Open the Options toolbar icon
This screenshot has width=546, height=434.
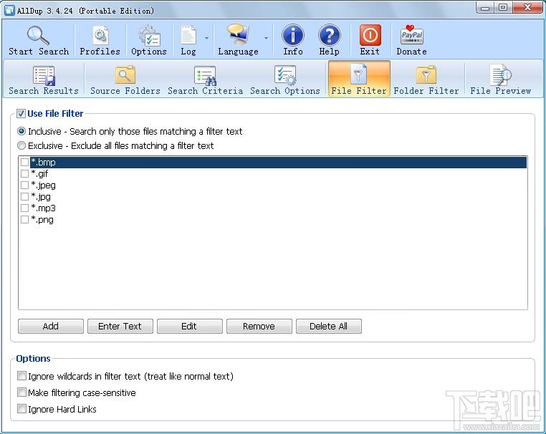pyautogui.click(x=149, y=35)
